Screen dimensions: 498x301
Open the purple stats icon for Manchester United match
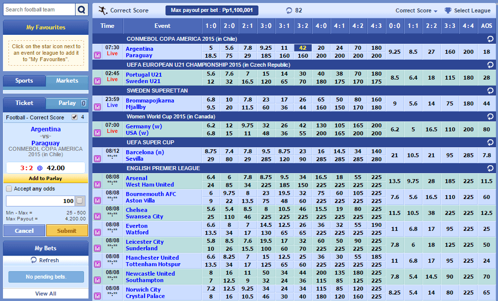[x=97, y=264]
